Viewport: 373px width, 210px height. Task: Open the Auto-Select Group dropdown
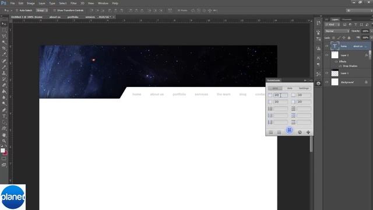coord(41,10)
